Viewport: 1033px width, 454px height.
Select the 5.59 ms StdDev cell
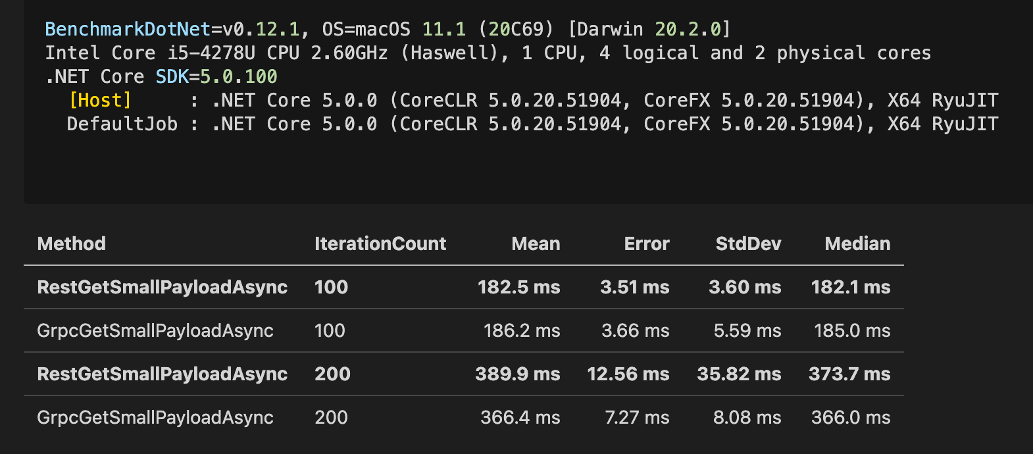tap(747, 330)
